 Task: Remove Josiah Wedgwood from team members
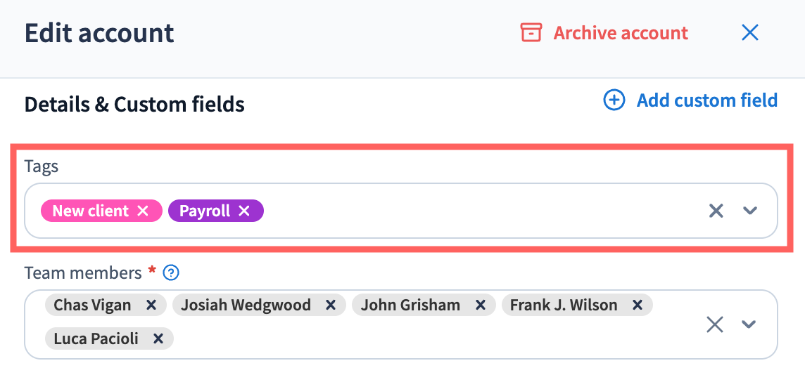click(331, 305)
